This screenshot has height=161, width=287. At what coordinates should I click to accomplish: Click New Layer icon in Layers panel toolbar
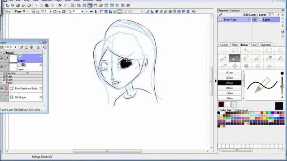click(x=21, y=47)
